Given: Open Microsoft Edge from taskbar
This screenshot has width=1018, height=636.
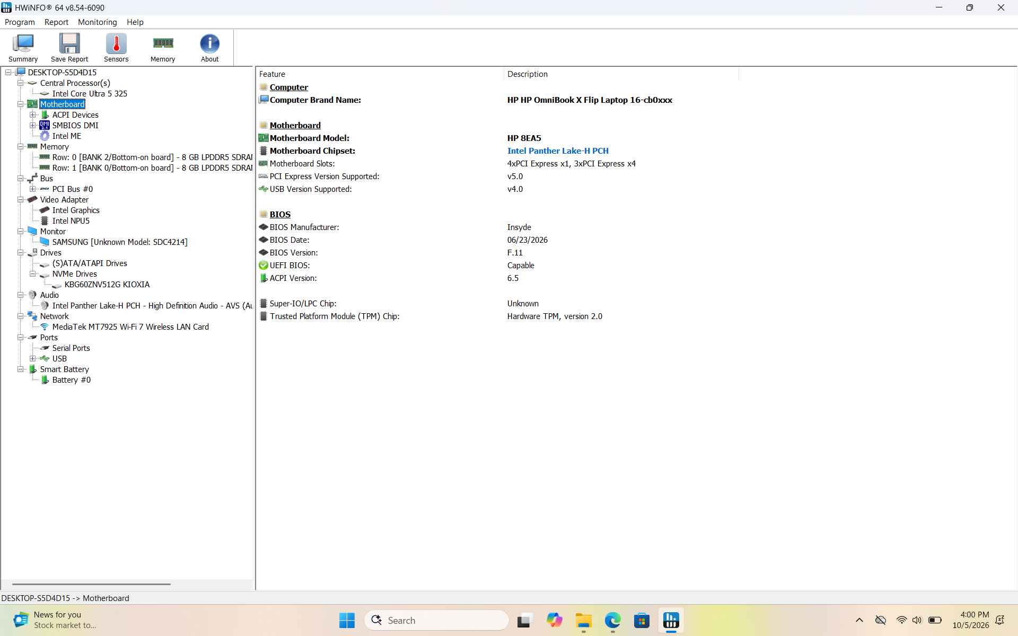Looking at the screenshot, I should [x=612, y=620].
